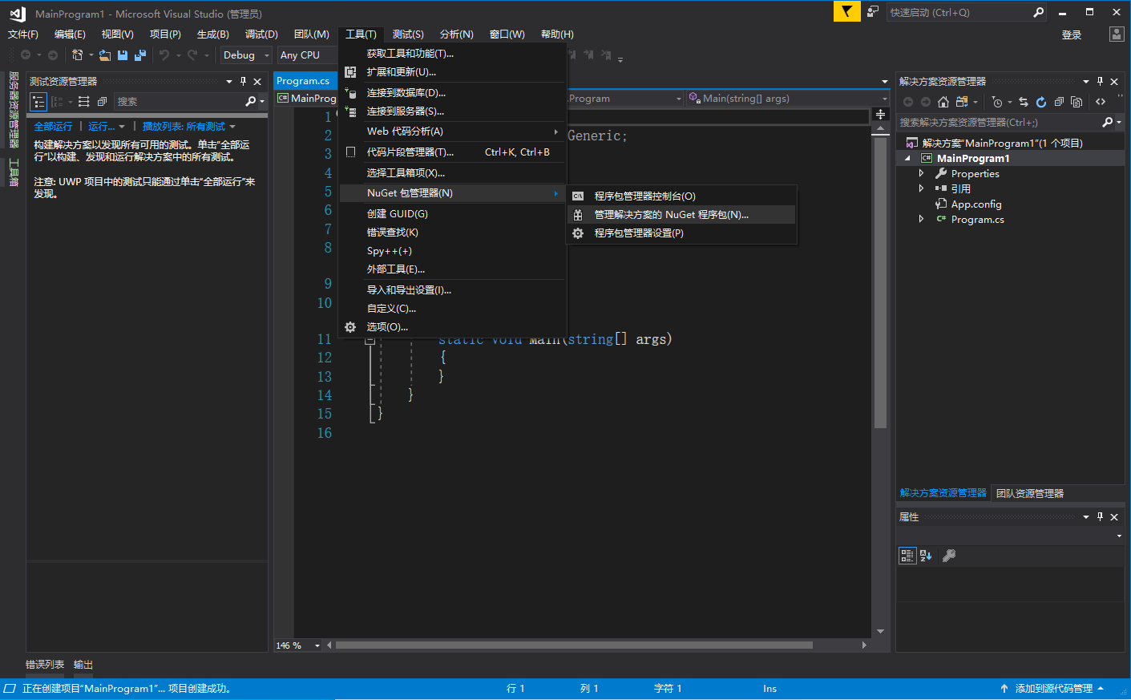
Task: Select the 解决方案"MainProgram1" root node
Action: [1003, 144]
